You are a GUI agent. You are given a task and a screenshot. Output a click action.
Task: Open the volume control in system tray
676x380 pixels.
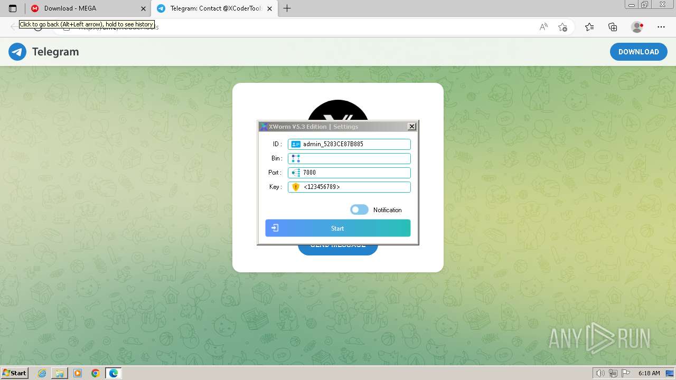pyautogui.click(x=600, y=373)
